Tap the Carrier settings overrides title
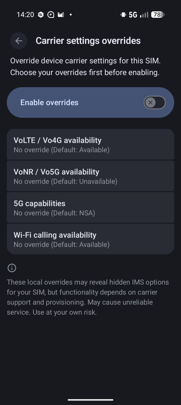The width and height of the screenshot is (181, 405). (88, 41)
